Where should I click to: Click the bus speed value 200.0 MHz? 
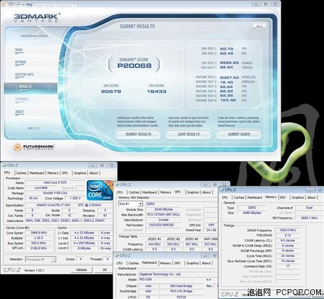click(39, 243)
